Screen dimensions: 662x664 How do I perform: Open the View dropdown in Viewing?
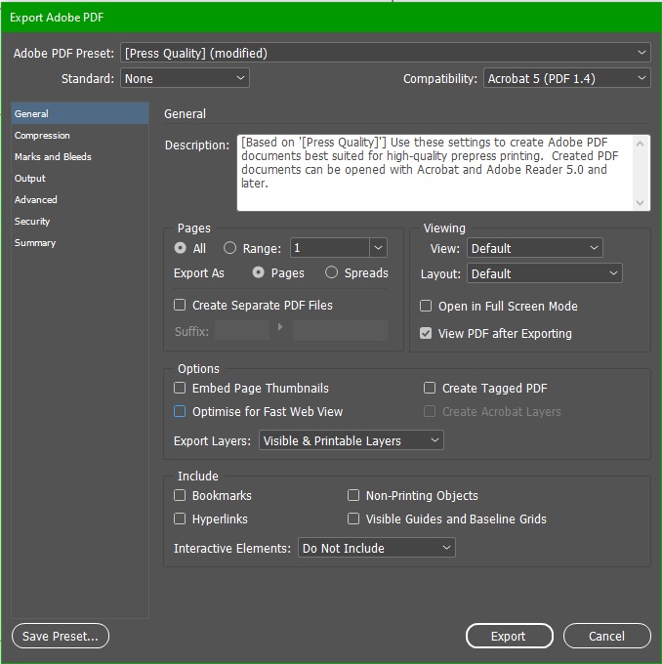534,248
